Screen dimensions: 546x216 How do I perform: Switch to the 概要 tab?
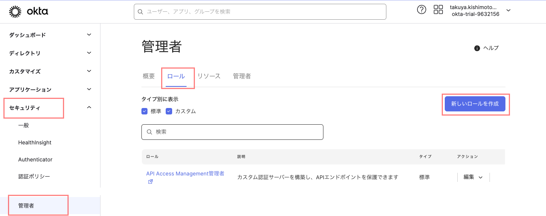149,76
